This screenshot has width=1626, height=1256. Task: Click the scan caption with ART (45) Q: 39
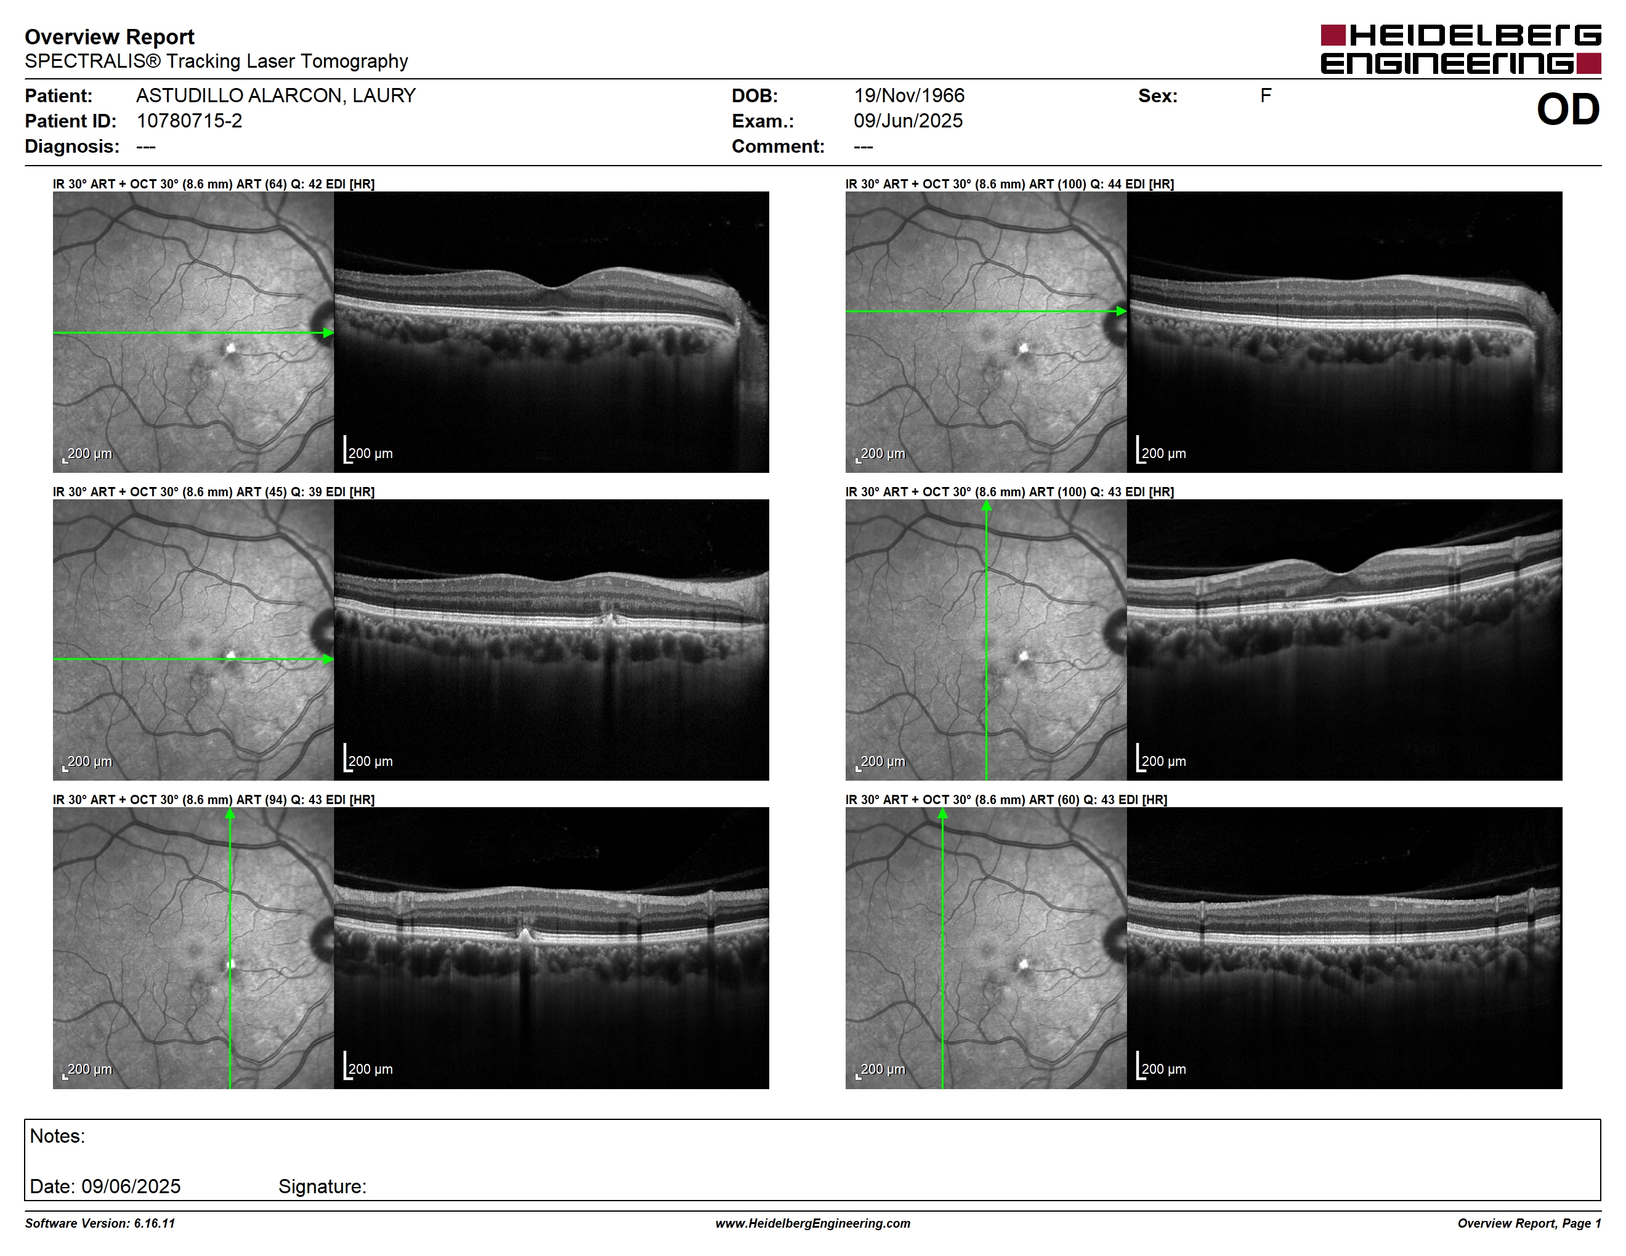[x=214, y=492]
